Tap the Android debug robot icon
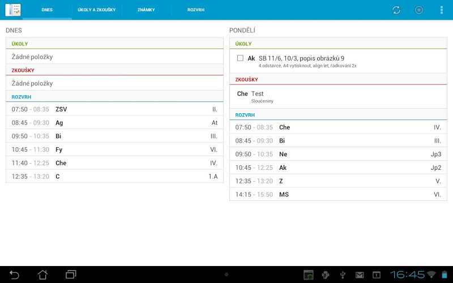This screenshot has height=283, width=453. 326,275
